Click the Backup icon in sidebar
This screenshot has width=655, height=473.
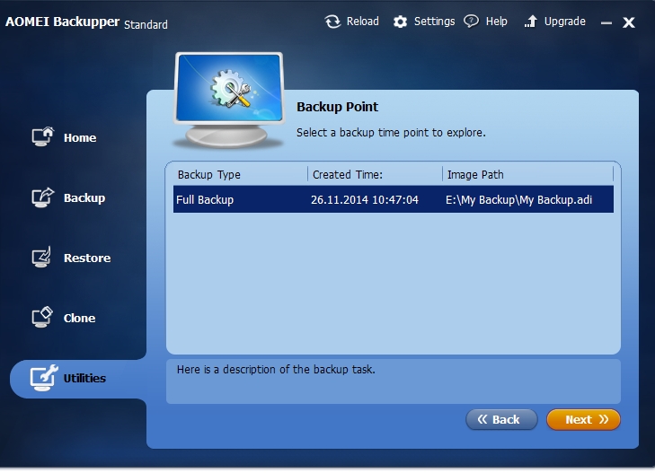[x=42, y=197]
